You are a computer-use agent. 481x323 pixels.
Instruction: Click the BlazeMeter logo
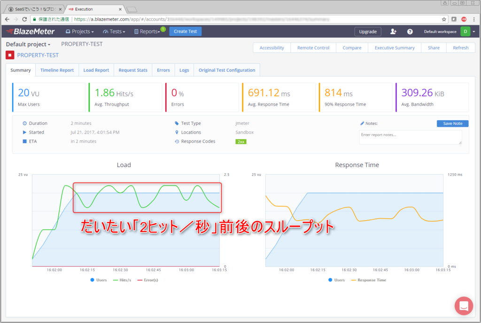click(31, 31)
